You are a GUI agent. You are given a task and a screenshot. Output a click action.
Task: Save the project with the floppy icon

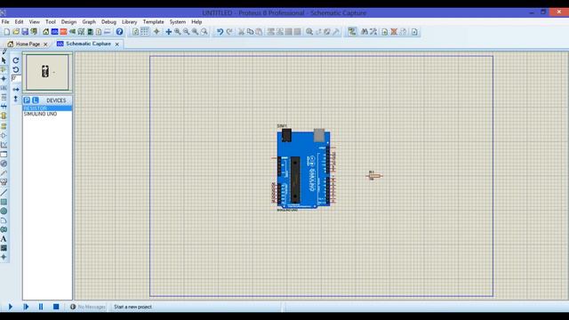pos(25,32)
